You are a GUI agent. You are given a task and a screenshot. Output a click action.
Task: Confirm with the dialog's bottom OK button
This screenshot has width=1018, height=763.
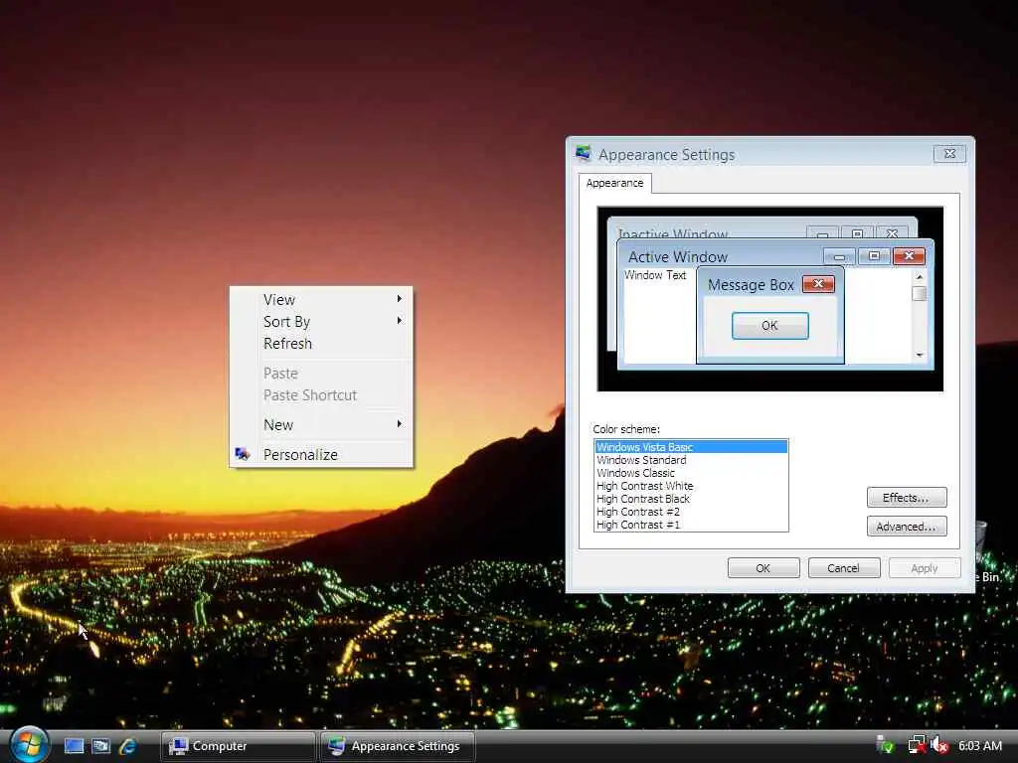click(x=763, y=567)
